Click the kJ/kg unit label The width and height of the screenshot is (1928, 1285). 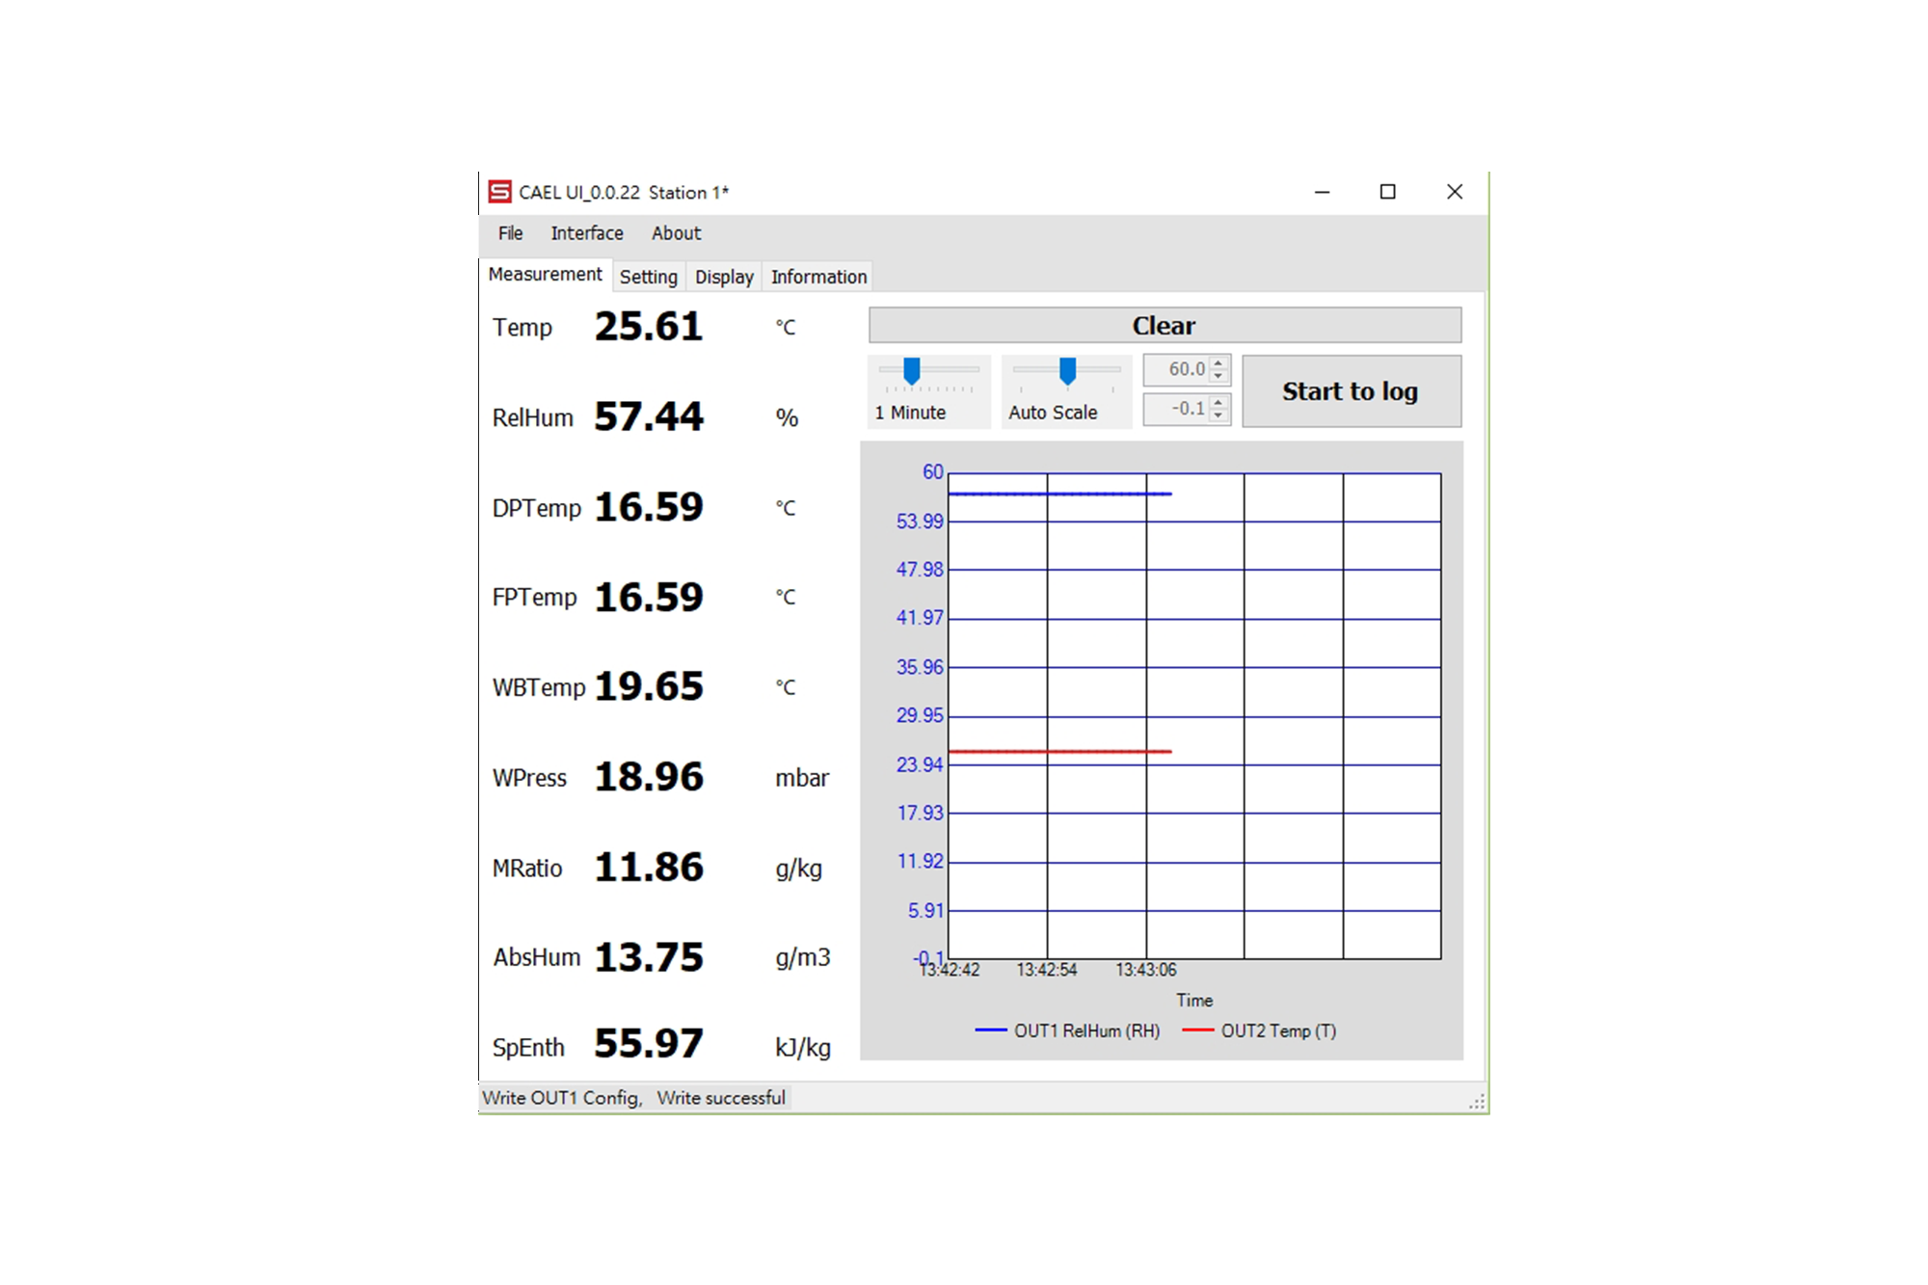pos(803,1048)
